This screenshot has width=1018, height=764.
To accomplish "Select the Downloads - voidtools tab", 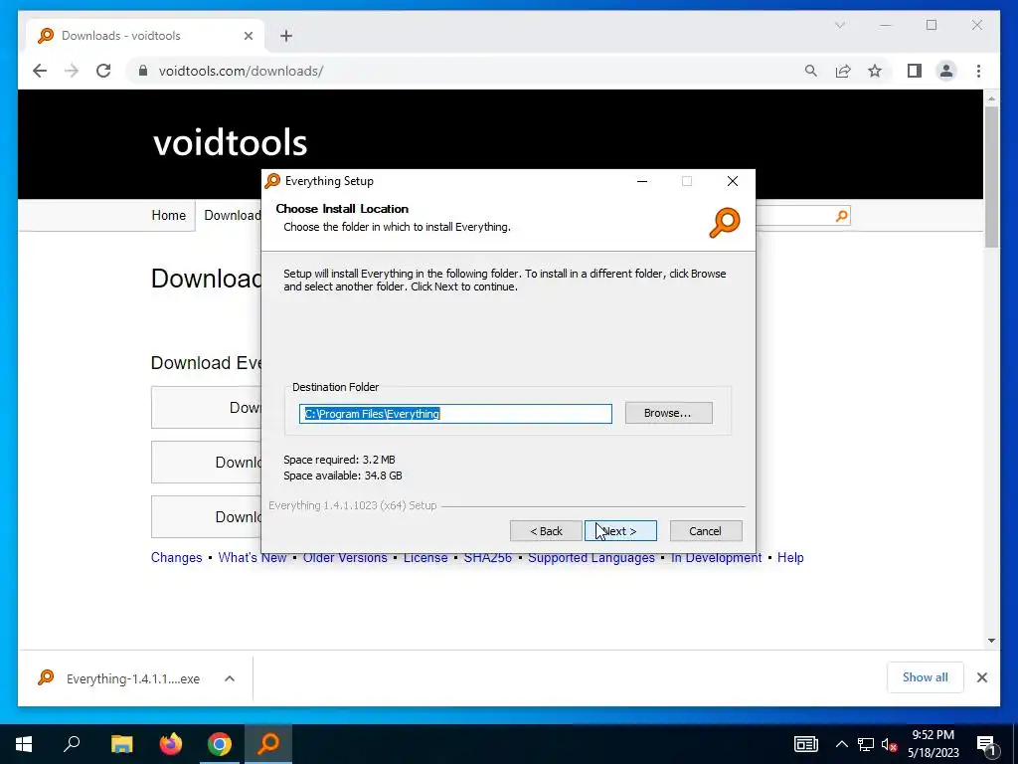I will coord(145,36).
